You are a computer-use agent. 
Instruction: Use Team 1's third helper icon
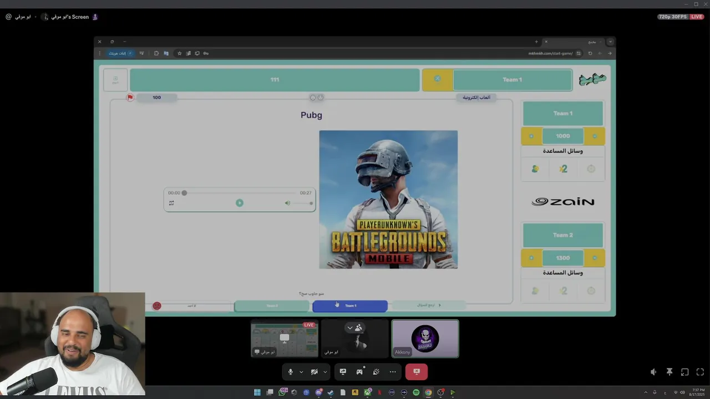click(x=591, y=169)
